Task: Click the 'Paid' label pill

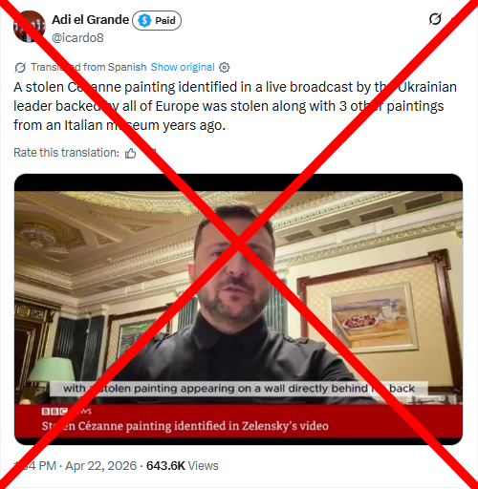Action: [x=157, y=21]
